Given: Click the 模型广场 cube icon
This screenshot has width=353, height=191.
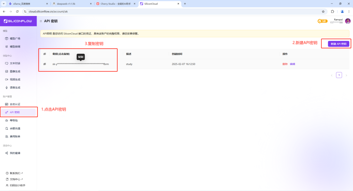Looking at the screenshot, I should tap(7, 38).
